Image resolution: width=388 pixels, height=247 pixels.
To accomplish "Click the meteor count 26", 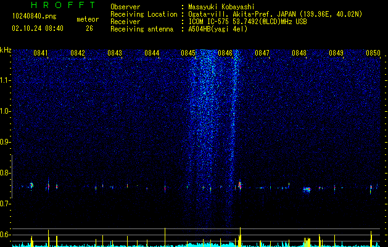I will pyautogui.click(x=89, y=28).
